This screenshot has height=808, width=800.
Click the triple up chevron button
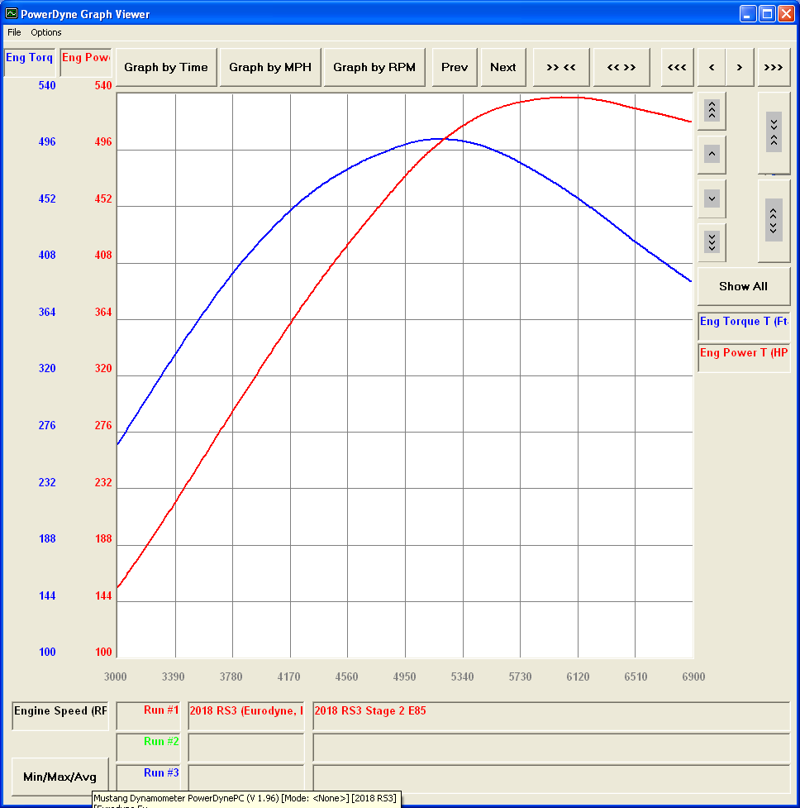pos(712,110)
